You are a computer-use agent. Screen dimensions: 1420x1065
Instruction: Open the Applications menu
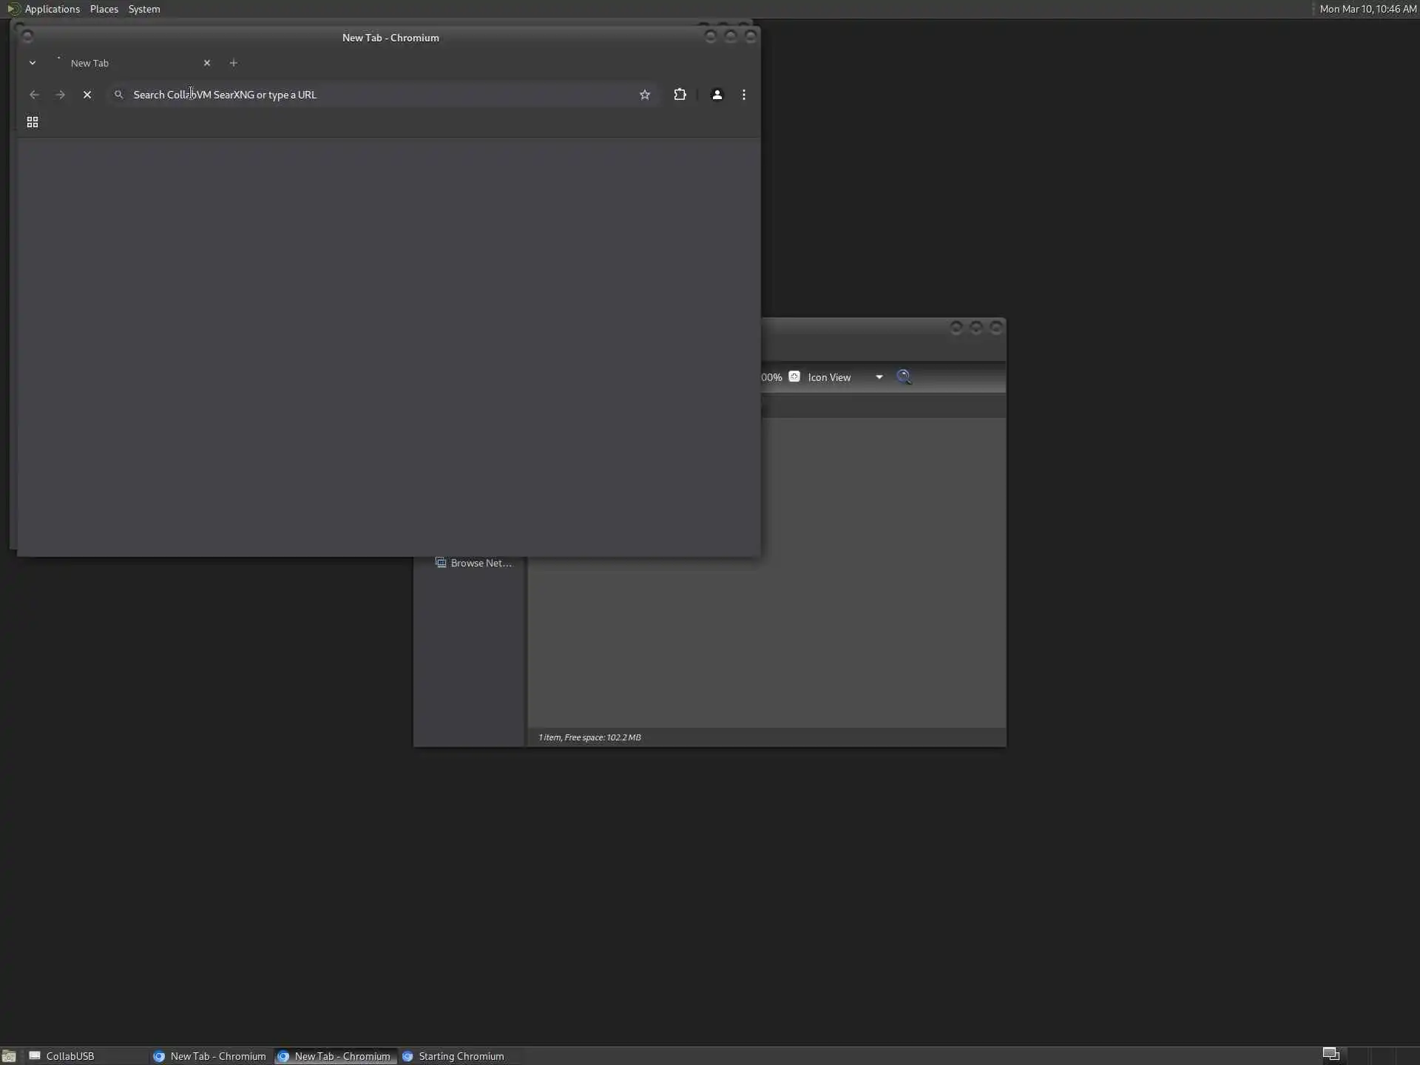[52, 9]
